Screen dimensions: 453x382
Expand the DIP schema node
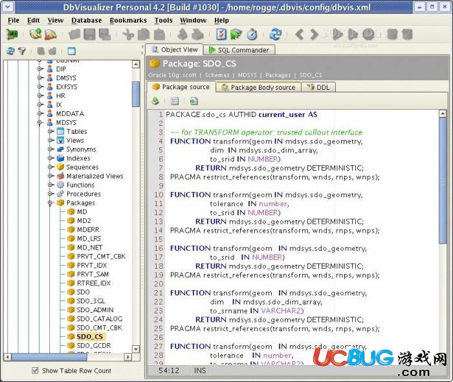coord(39,69)
